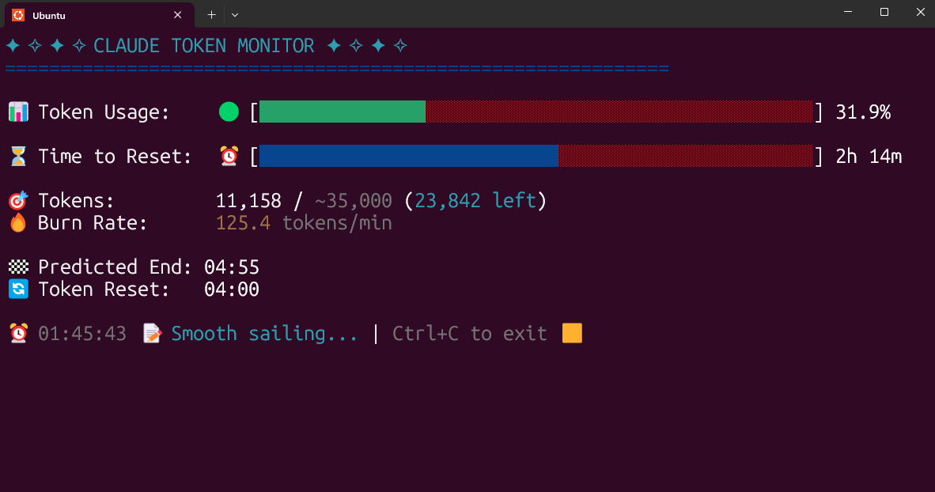Click the bar chart icon beside Token Usage
Viewport: 935px width, 492px height.
pyautogui.click(x=17, y=112)
